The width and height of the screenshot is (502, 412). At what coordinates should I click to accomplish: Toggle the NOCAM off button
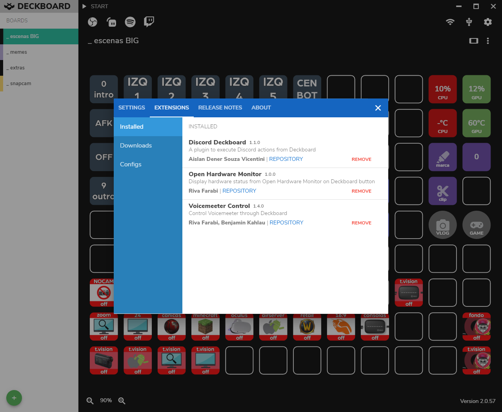pyautogui.click(x=104, y=293)
